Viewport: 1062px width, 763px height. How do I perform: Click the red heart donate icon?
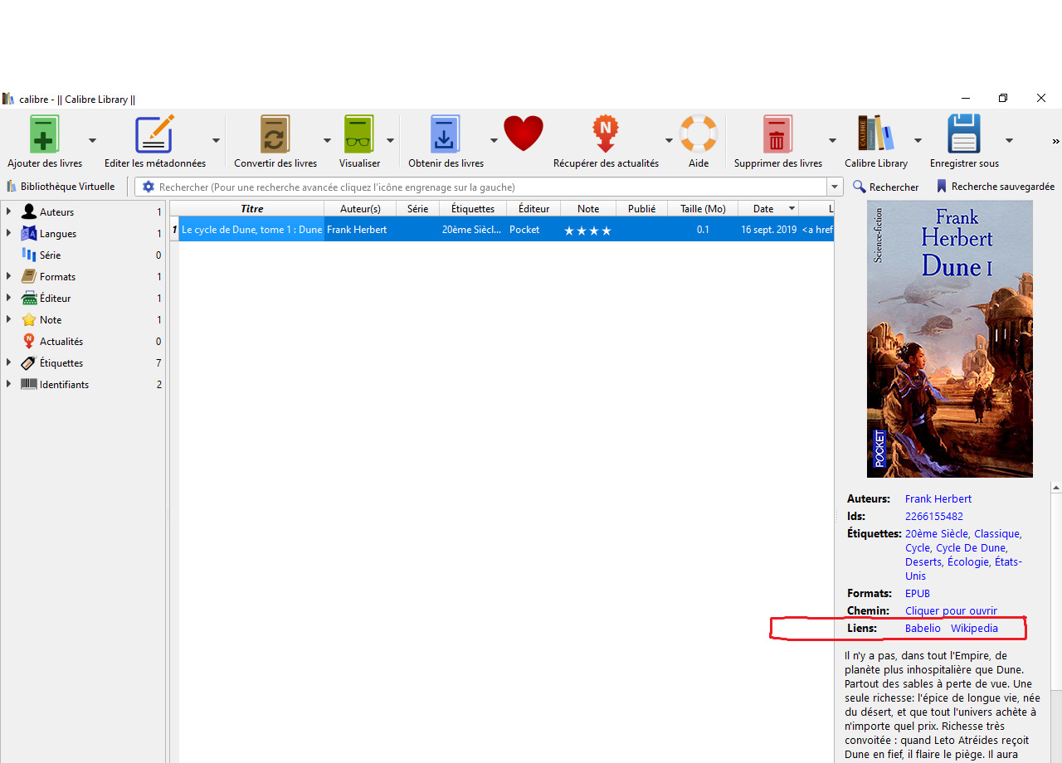click(x=524, y=134)
